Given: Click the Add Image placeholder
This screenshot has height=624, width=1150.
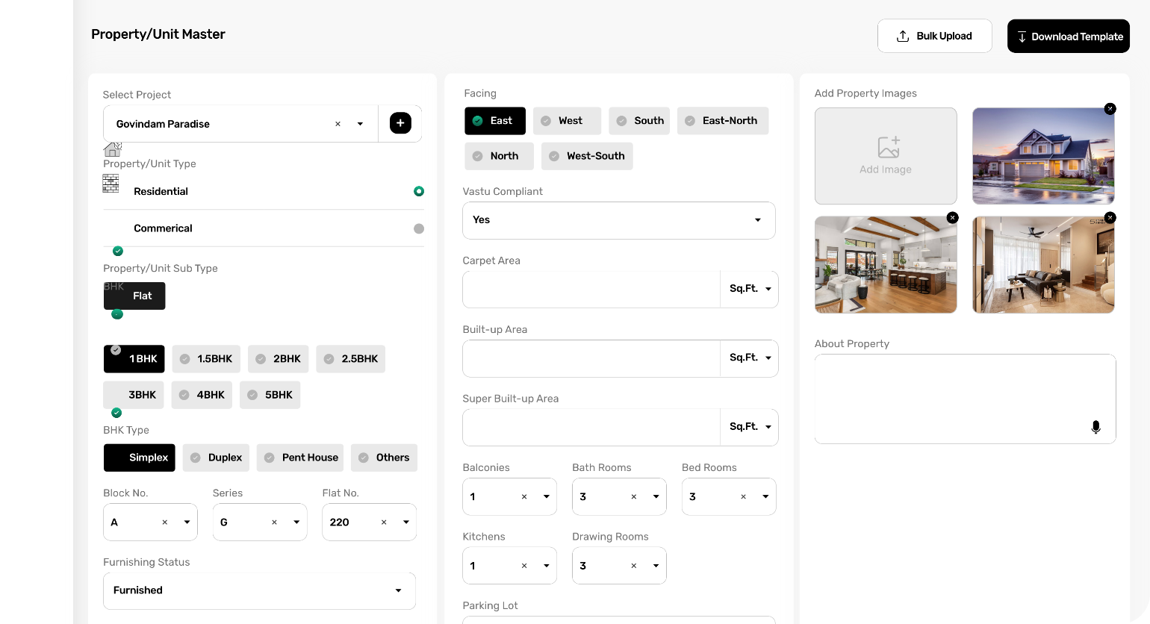Looking at the screenshot, I should coord(886,156).
